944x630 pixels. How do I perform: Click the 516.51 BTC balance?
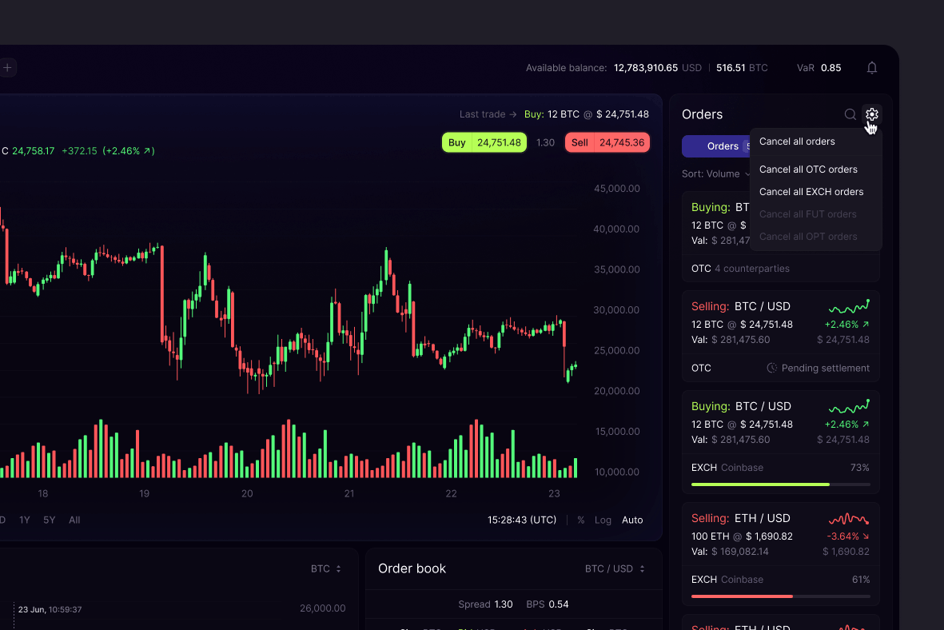click(x=742, y=67)
